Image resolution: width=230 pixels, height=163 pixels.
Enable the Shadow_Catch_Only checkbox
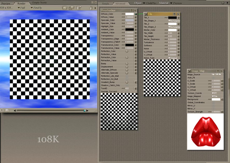pos(127,85)
